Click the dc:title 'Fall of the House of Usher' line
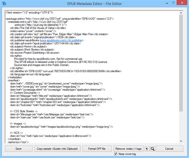 coord(38,28)
